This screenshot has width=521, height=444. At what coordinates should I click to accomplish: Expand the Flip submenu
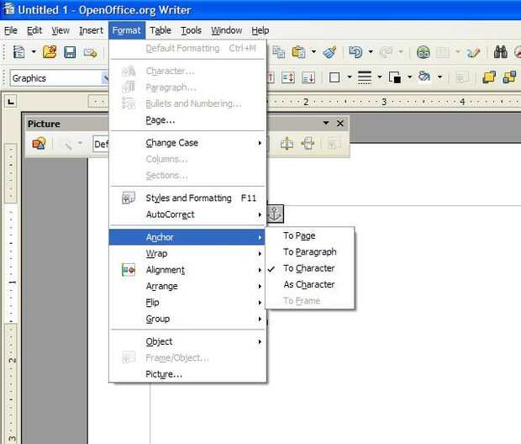pyautogui.click(x=187, y=303)
